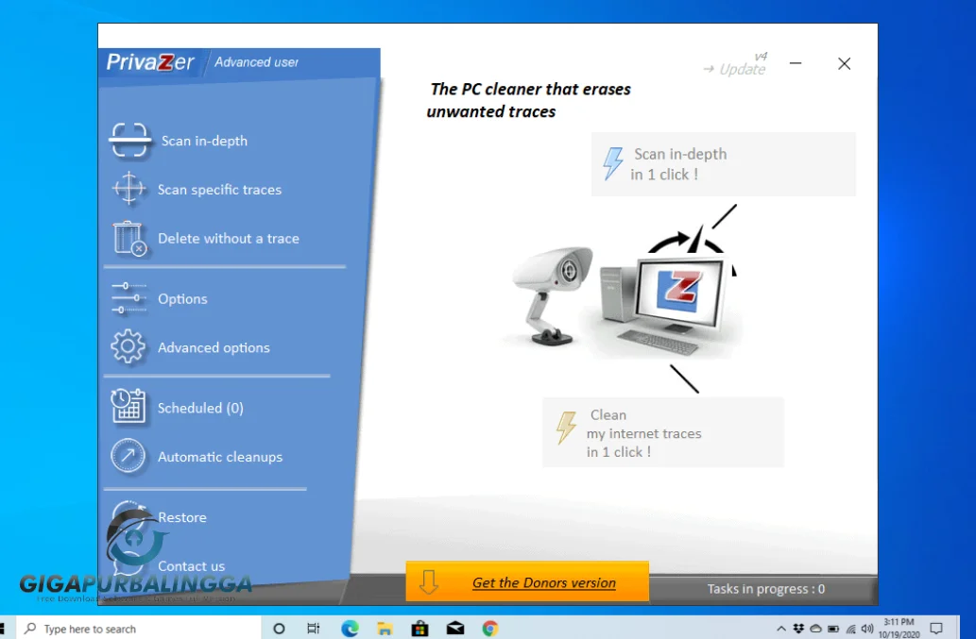
Task: Close the PrivaZer window
Action: point(844,63)
